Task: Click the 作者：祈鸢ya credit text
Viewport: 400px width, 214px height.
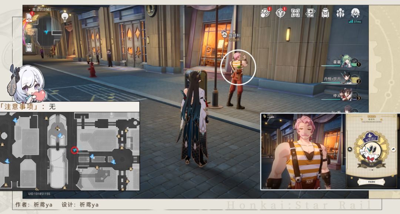Action: tap(34, 205)
